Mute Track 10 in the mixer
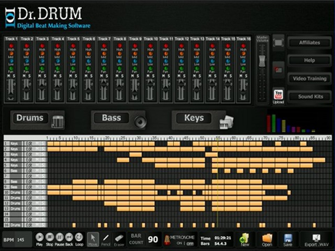 pos(148,76)
